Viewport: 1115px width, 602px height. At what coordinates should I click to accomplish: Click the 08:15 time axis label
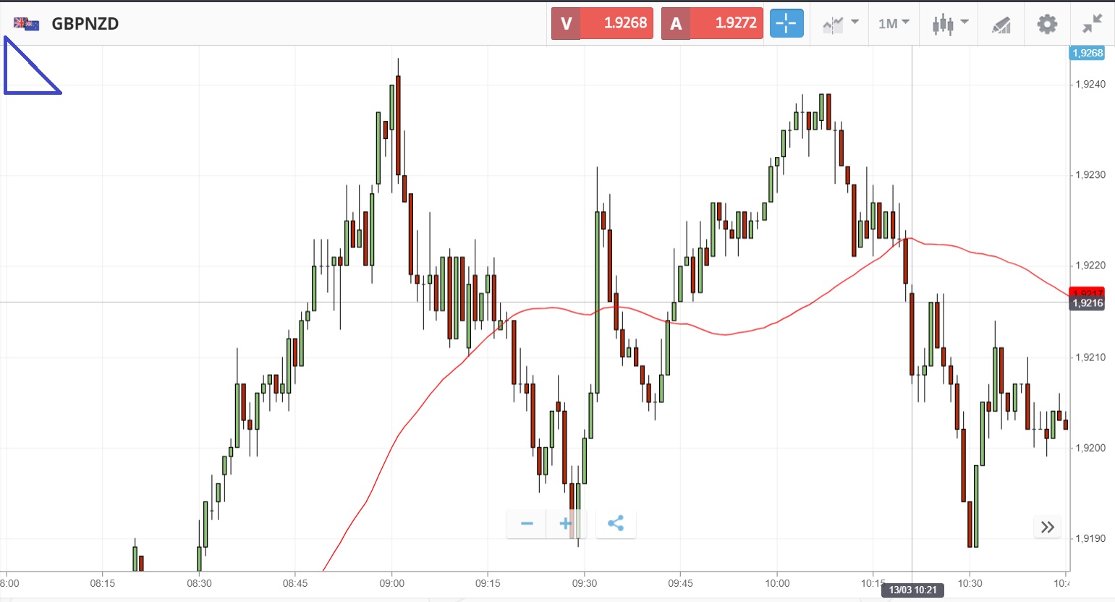(x=103, y=583)
